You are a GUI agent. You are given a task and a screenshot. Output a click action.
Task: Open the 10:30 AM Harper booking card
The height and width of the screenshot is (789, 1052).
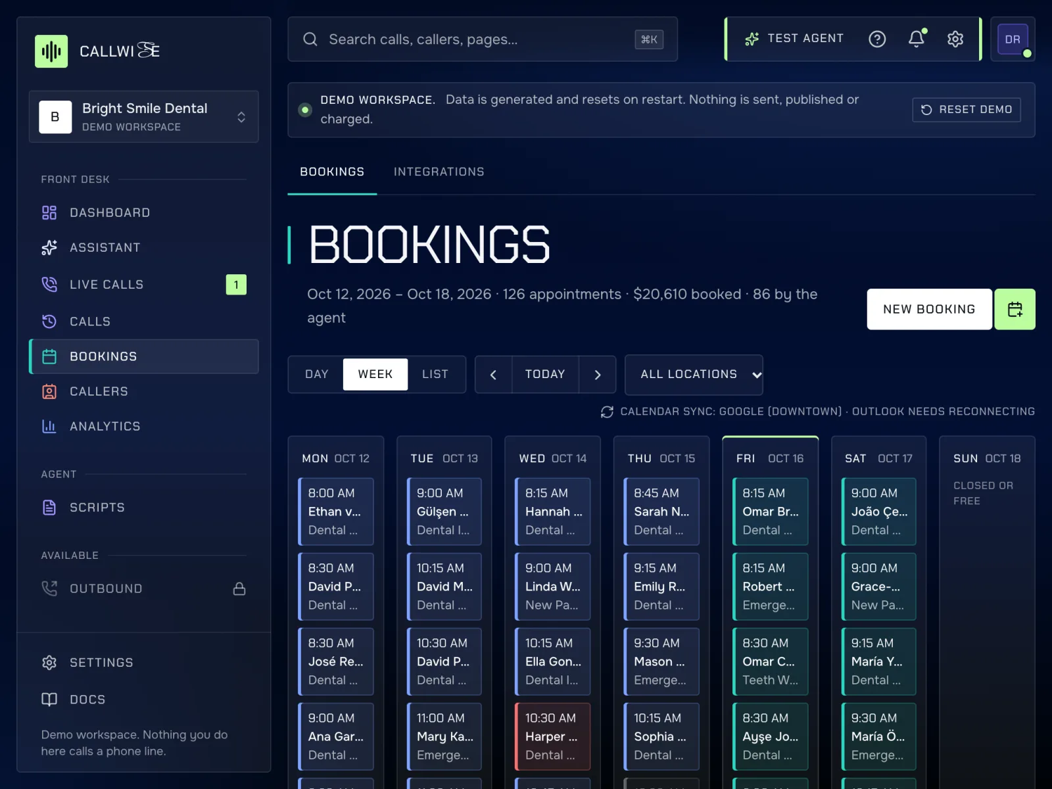(553, 736)
